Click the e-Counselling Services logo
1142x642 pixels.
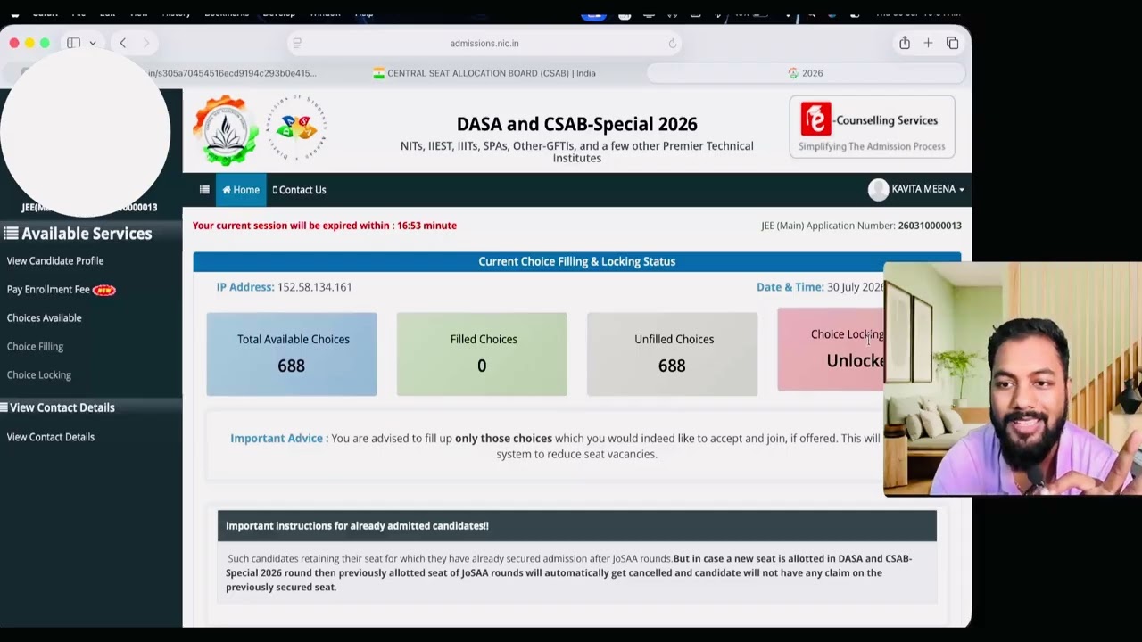[x=872, y=127]
